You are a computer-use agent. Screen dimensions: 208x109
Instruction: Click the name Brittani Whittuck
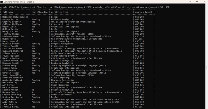click(13, 78)
